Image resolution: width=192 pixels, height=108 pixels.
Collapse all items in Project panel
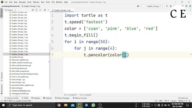(x=40, y=10)
